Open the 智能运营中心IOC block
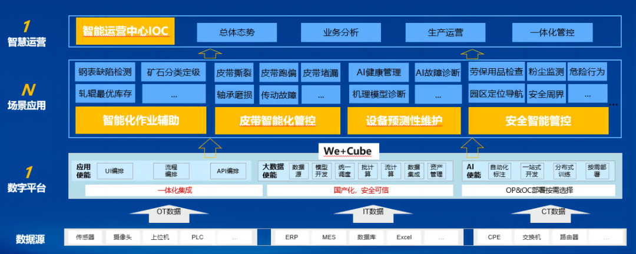The width and height of the screenshot is (636, 254). (x=126, y=31)
